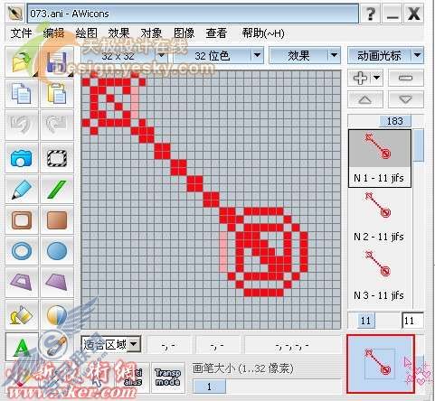Click the minus remove frame button
This screenshot has width=435, height=401.
406,79
